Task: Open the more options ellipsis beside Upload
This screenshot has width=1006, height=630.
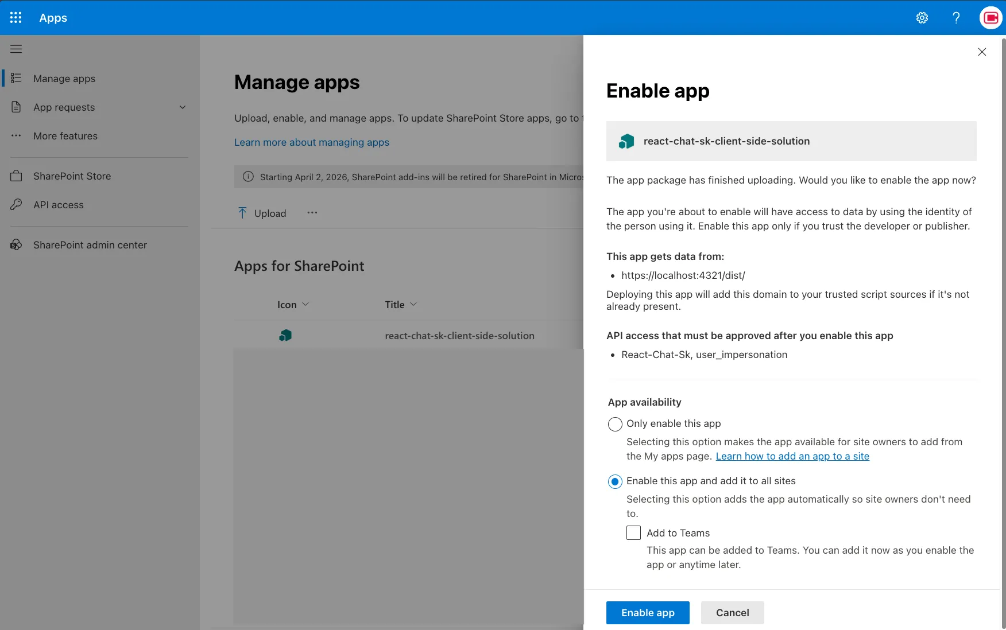Action: click(312, 213)
